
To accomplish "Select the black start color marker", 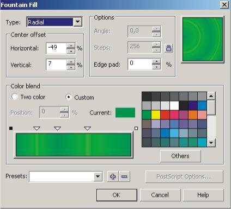I will coord(11,128).
